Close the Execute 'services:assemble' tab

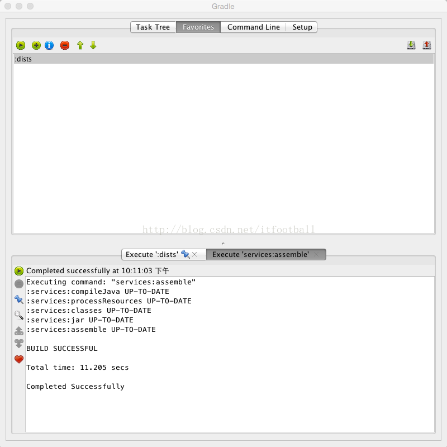pos(316,254)
